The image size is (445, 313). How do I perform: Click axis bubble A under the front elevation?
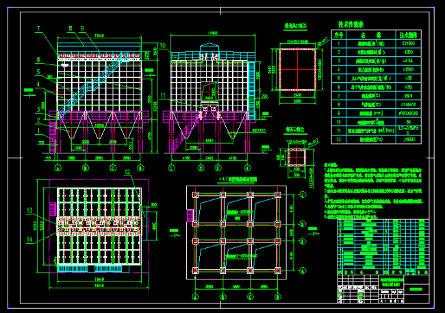click(x=58, y=168)
